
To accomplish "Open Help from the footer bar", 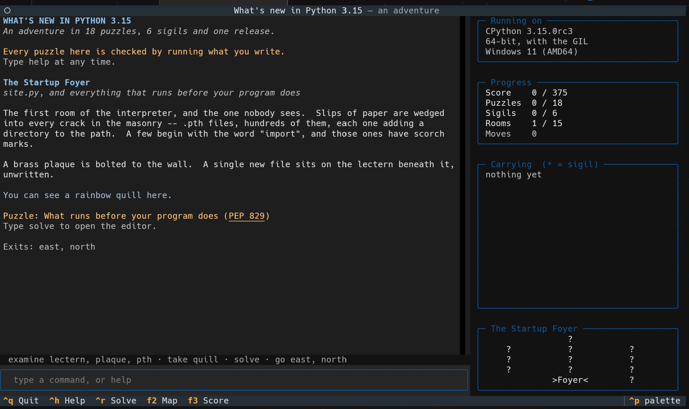I will click(67, 401).
